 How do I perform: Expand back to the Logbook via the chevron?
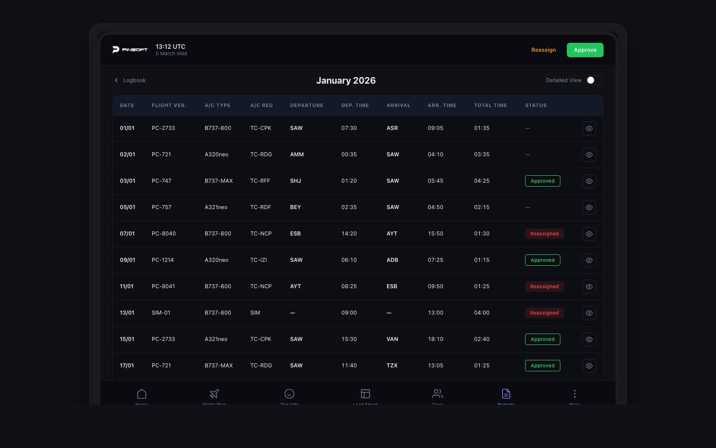point(116,80)
